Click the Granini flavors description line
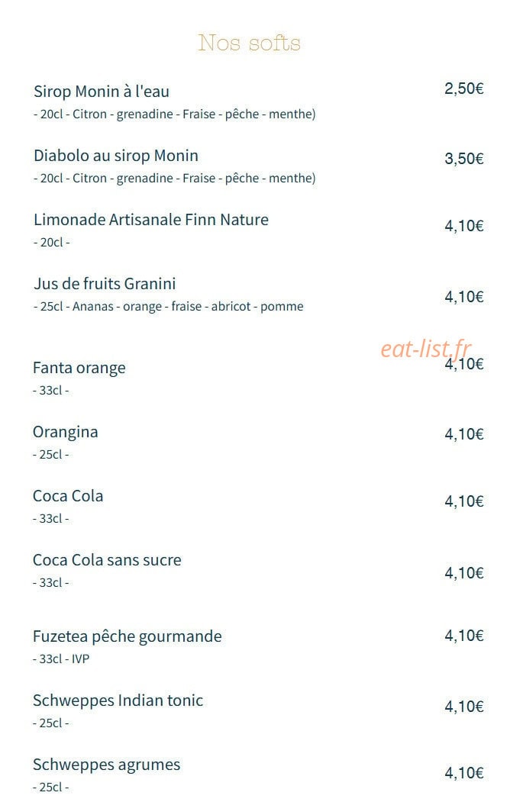Image resolution: width=523 pixels, height=802 pixels. pyautogui.click(x=169, y=306)
